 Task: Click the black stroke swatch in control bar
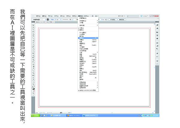(48, 19)
